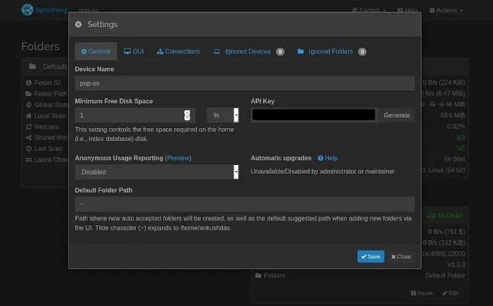493x306 pixels.
Task: Click the Help question mark icon beside Automatic upgrades
Action: tap(320, 158)
